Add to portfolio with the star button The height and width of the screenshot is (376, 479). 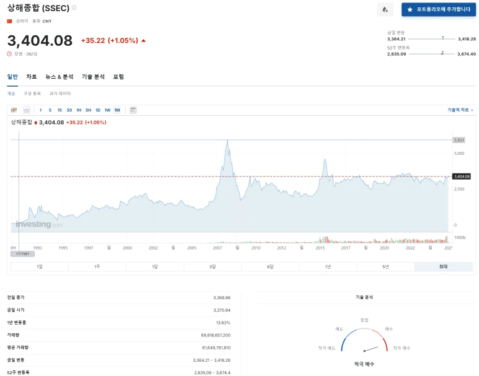[438, 10]
